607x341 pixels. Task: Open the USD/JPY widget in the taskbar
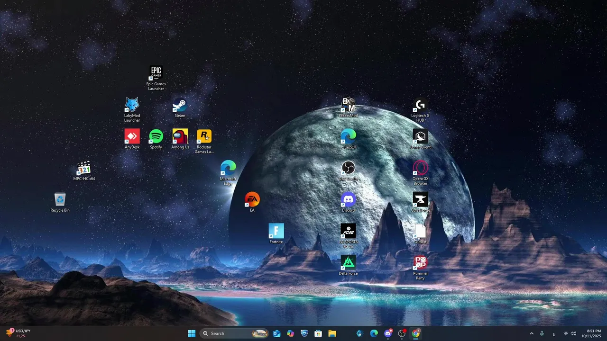pos(19,333)
